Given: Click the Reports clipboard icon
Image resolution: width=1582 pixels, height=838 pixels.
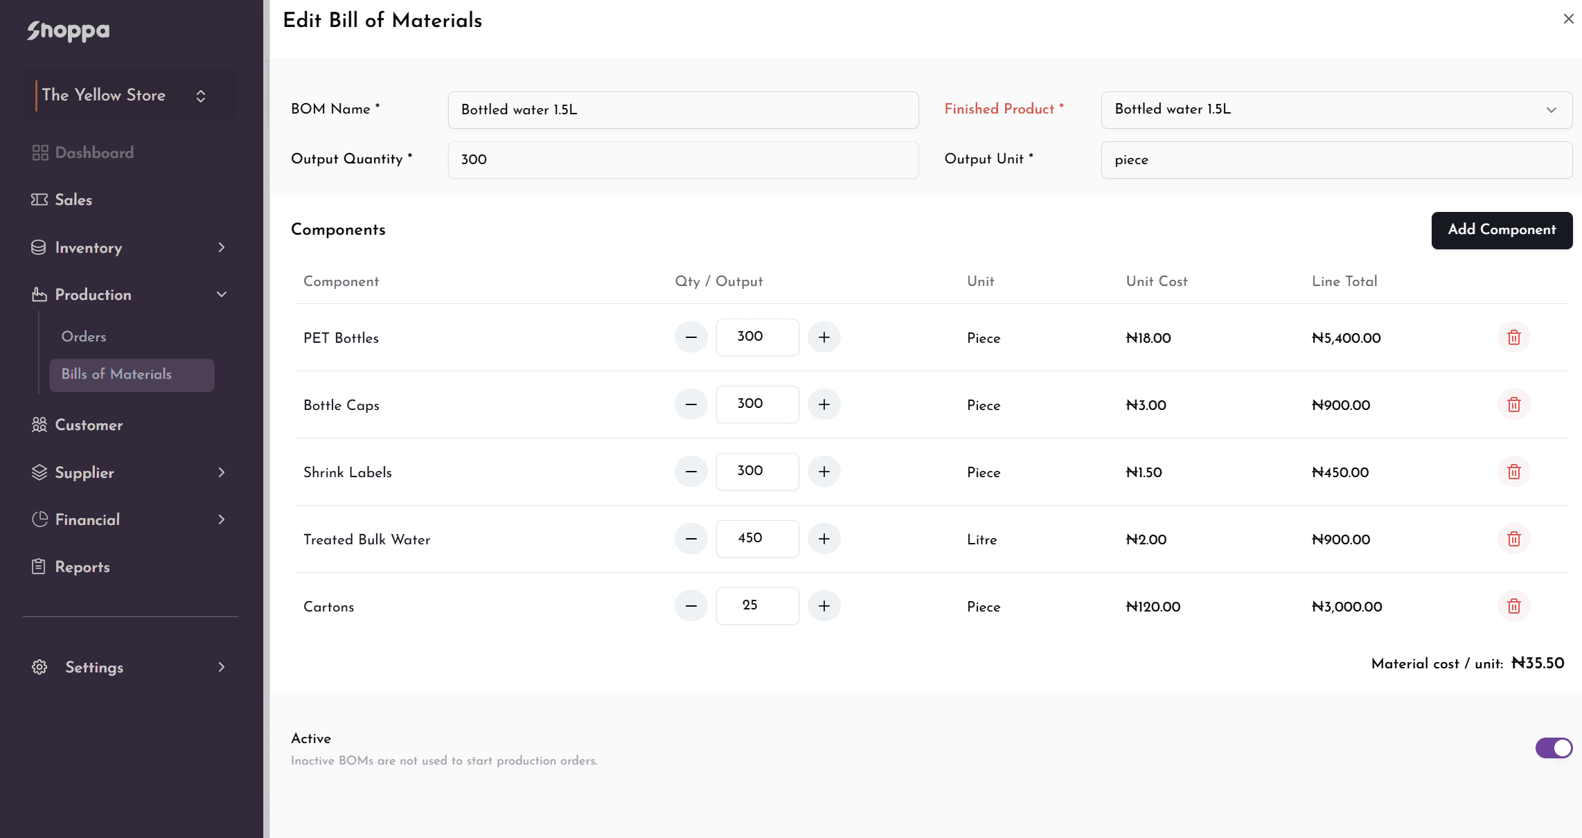Looking at the screenshot, I should 39,567.
